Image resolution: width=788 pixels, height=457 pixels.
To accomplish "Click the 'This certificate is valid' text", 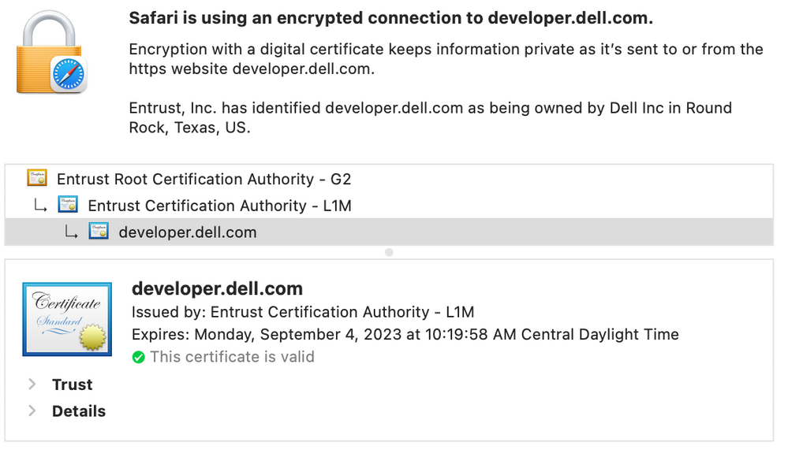I will 232,357.
